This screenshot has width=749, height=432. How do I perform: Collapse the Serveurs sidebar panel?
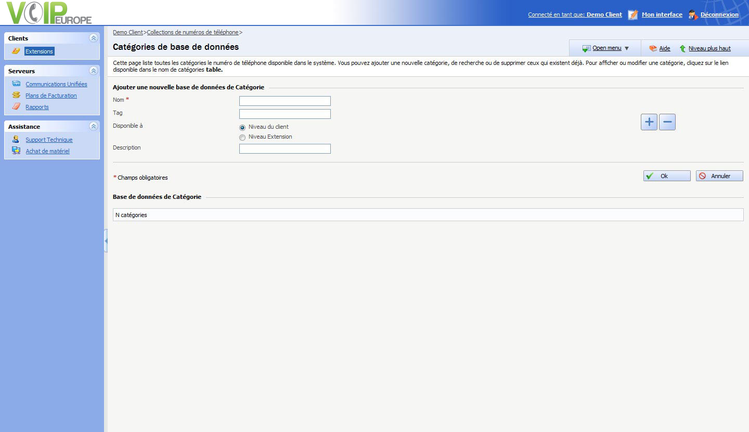(x=93, y=71)
